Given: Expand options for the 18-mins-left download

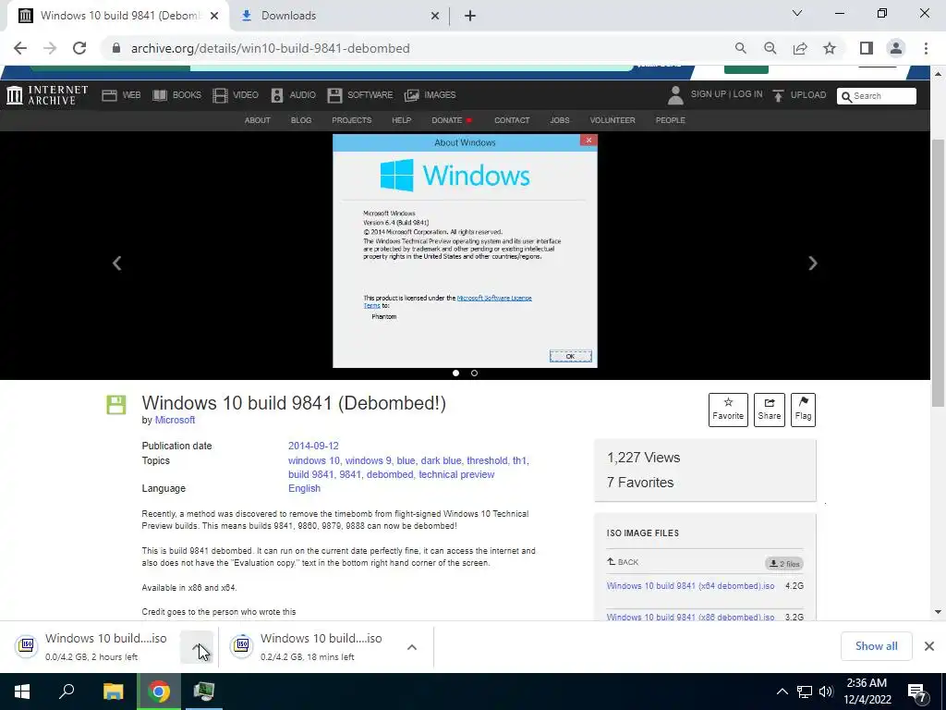Looking at the screenshot, I should tap(412, 647).
